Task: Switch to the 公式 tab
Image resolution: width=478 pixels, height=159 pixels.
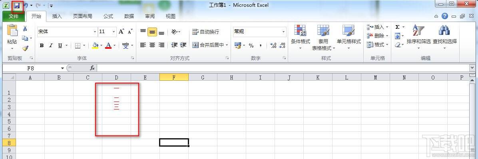Action: click(x=108, y=16)
